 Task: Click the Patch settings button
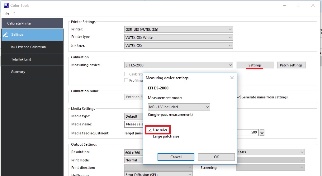pos(291,65)
